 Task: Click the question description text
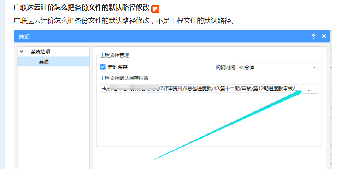124,21
